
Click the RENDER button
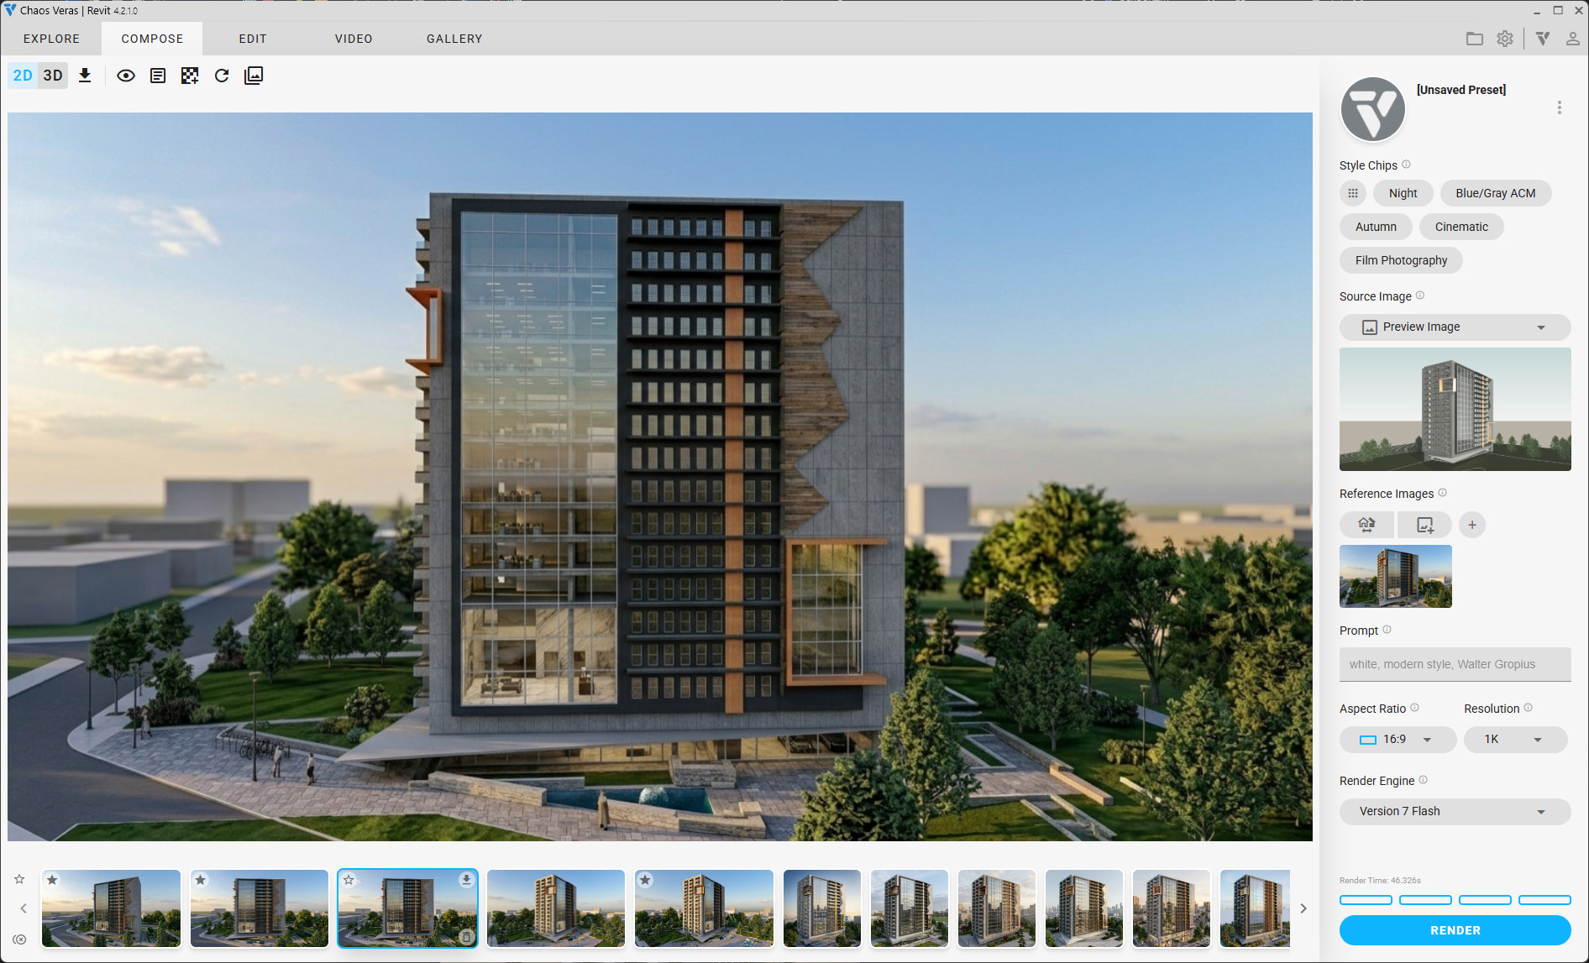tap(1455, 930)
